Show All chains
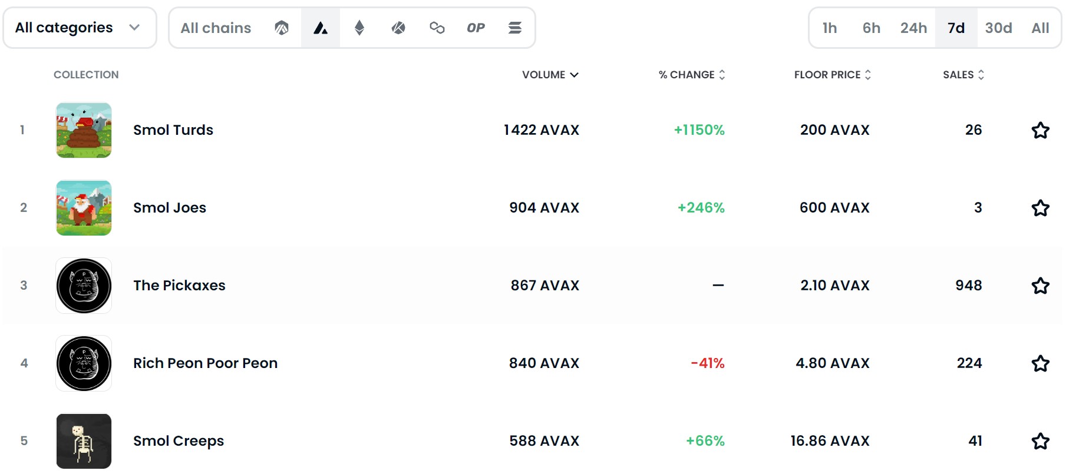This screenshot has width=1066, height=474. point(216,28)
